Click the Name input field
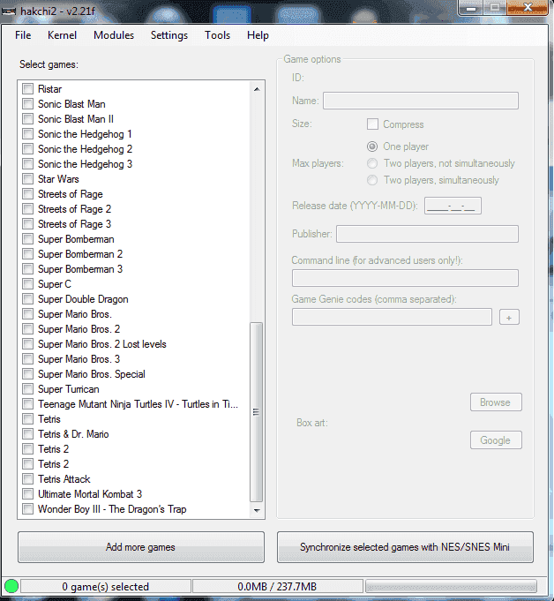Screen dimensions: 554x601 pyautogui.click(x=421, y=101)
